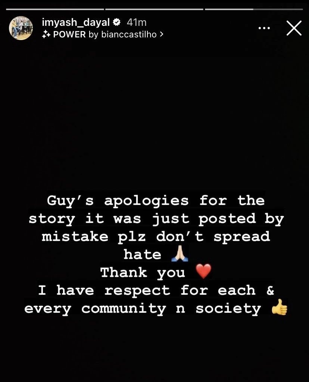309x382 pixels.
Task: Expand the chevron after bianccastilho
Action: point(162,34)
